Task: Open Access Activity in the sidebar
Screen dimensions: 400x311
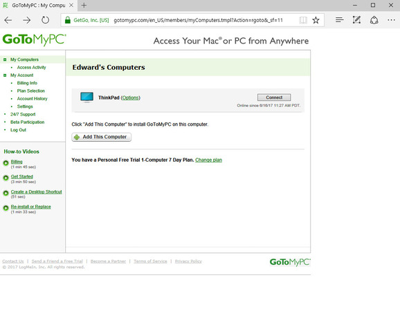Action: pyautogui.click(x=31, y=68)
